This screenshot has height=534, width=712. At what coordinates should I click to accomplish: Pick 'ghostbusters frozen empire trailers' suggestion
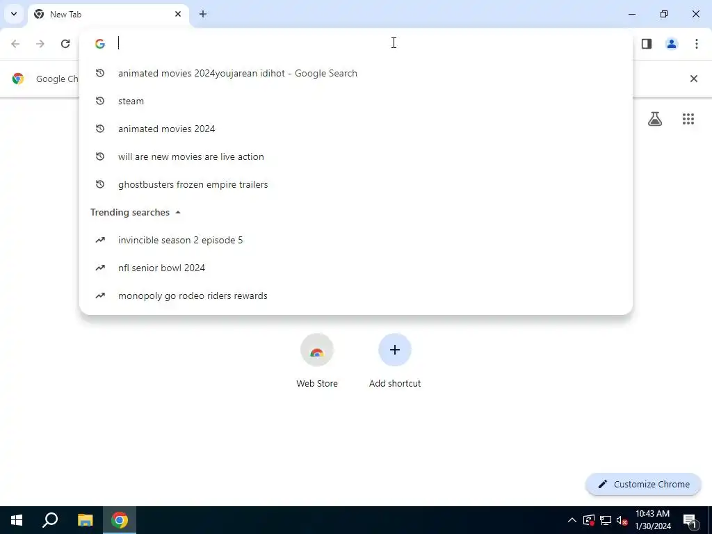(356, 184)
